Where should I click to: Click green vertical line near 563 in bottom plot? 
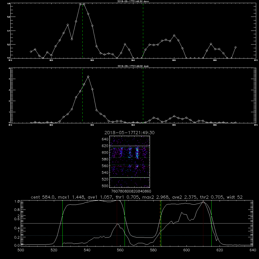pos(125,223)
